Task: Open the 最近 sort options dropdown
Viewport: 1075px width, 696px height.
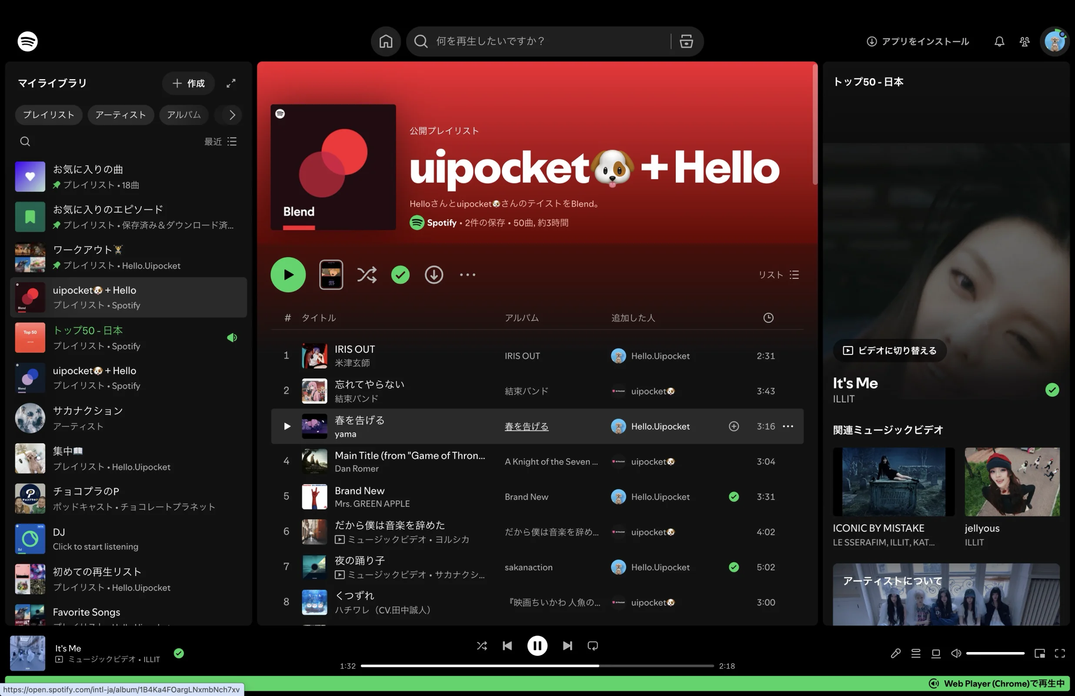Action: pos(220,141)
